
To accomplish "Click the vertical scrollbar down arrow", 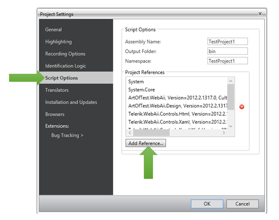I will (230, 126).
